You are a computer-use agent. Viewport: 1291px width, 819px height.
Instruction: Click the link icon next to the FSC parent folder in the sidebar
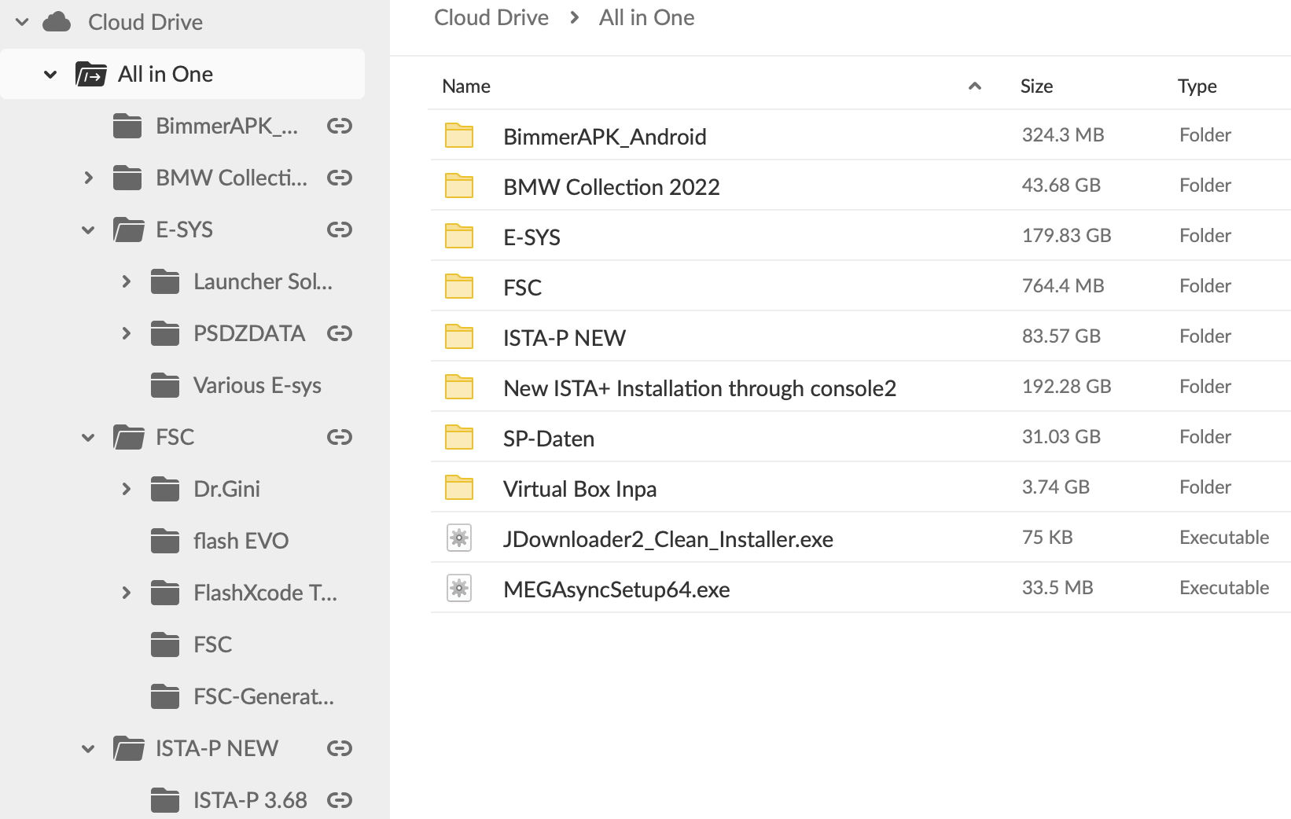(x=339, y=437)
